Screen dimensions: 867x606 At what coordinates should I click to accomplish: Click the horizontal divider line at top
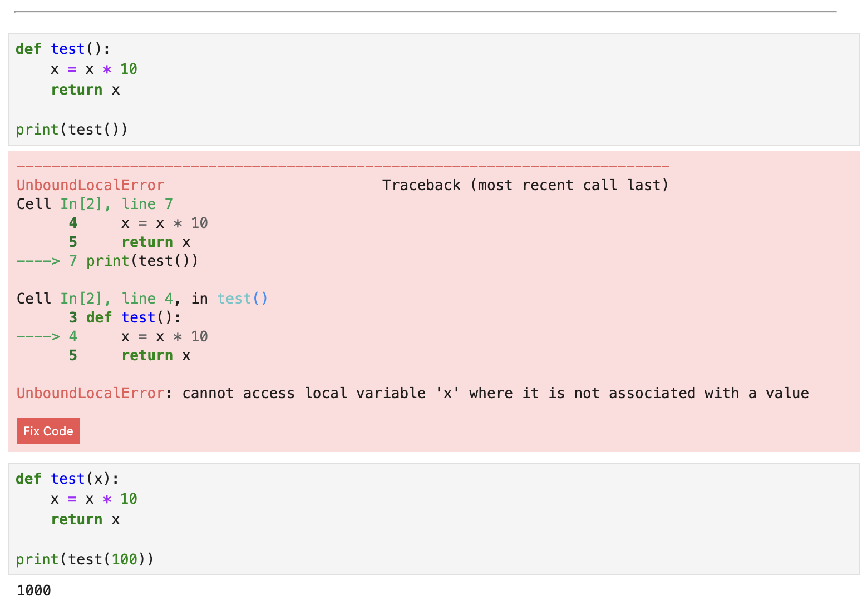(x=425, y=12)
